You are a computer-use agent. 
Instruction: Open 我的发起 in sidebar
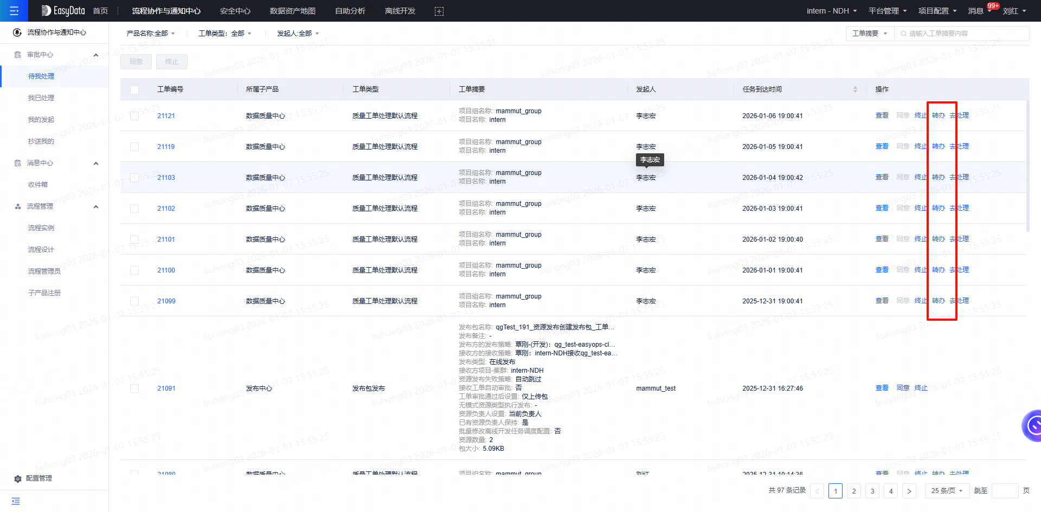(41, 120)
